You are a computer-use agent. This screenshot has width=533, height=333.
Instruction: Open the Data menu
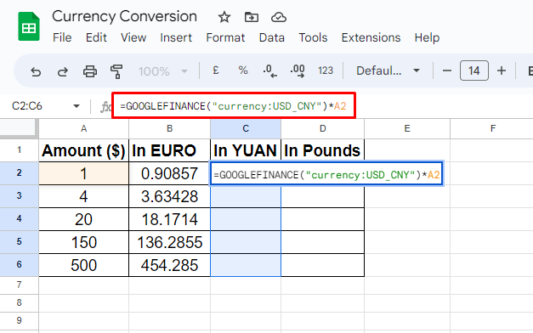[x=271, y=37]
